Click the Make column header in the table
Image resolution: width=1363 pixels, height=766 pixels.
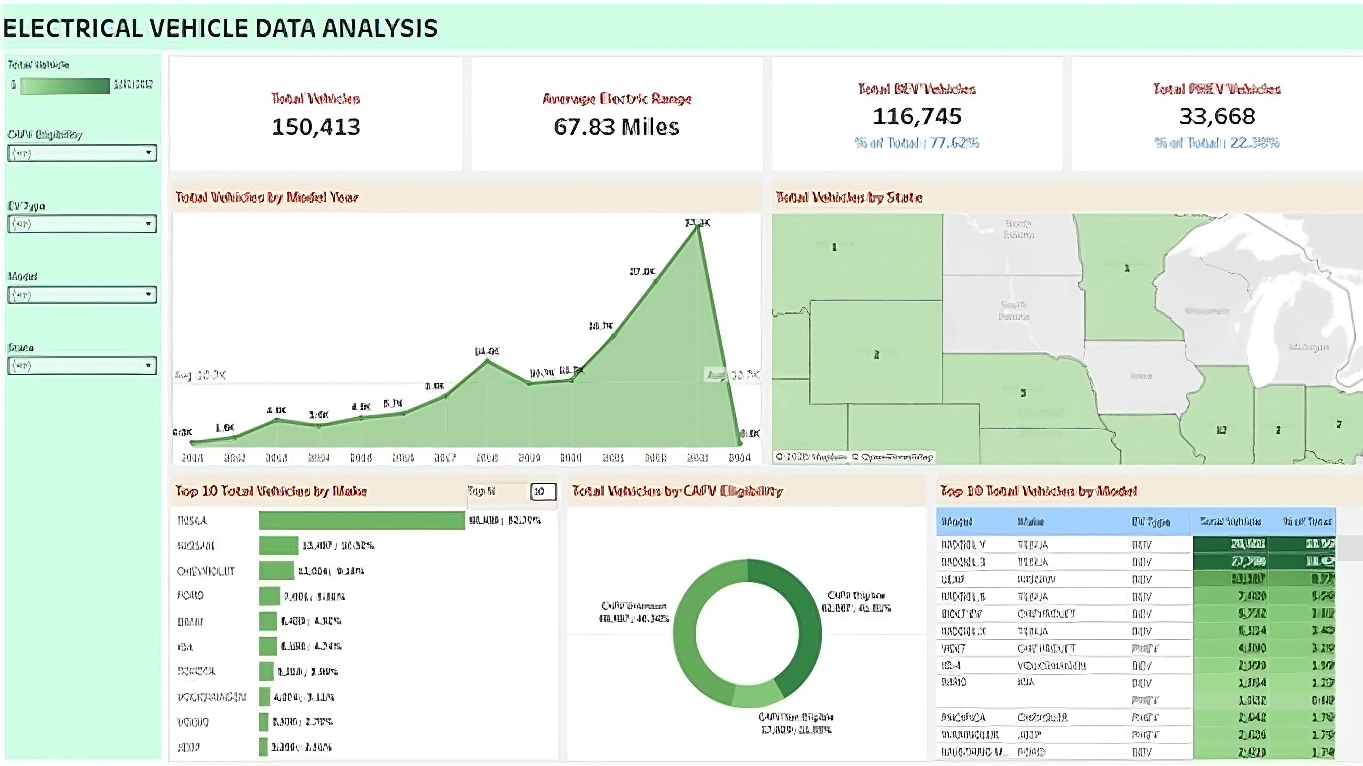tap(1030, 522)
